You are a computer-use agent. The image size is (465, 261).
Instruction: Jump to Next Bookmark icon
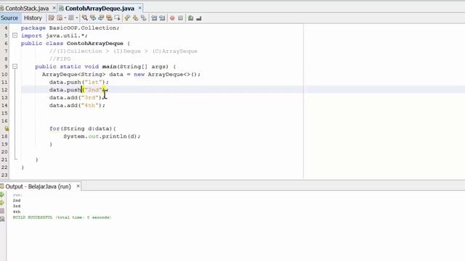(136, 18)
